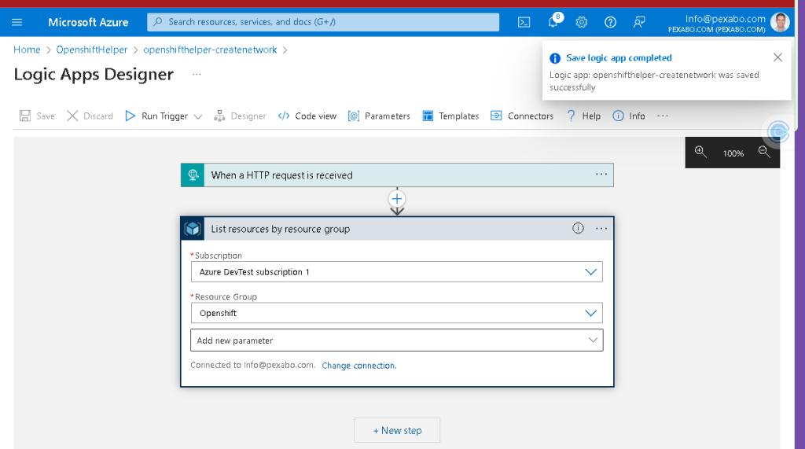
Task: Click the Microsoft Azure logo text
Action: 88,22
